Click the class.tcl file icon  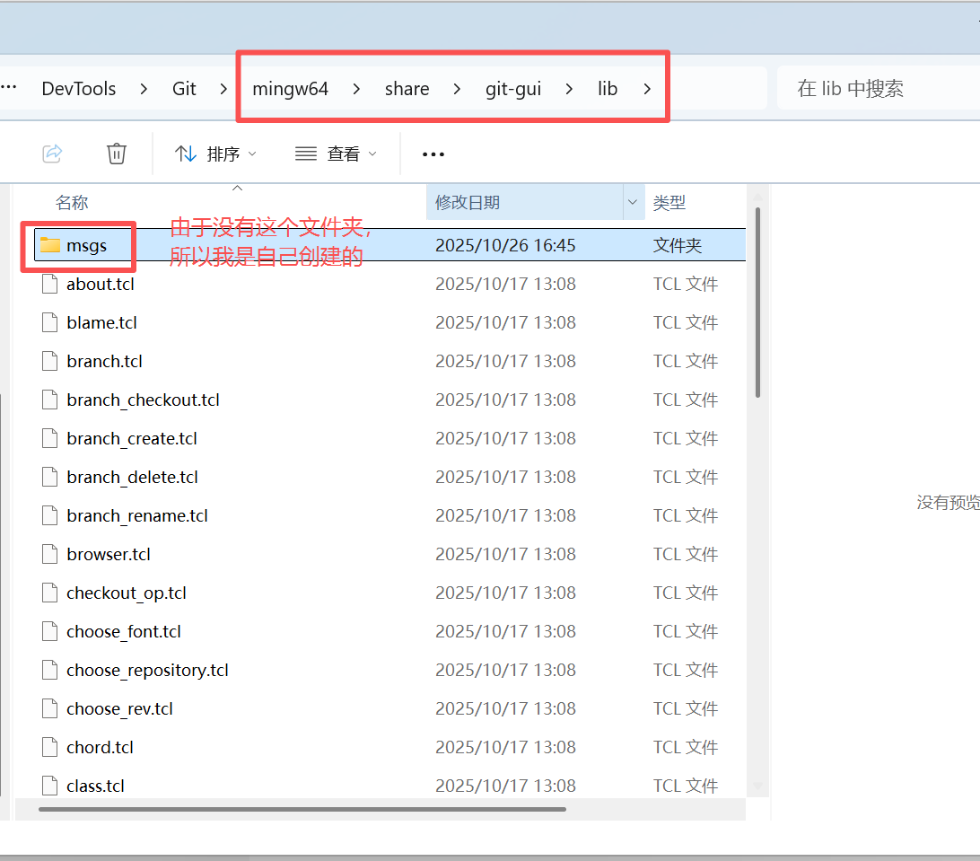point(50,786)
